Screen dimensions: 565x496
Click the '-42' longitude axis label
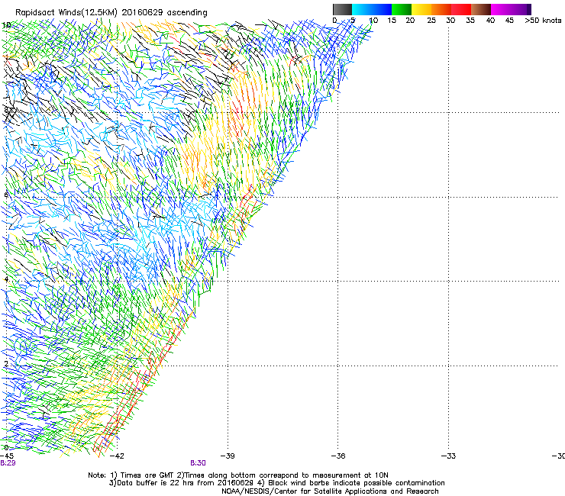click(x=117, y=456)
